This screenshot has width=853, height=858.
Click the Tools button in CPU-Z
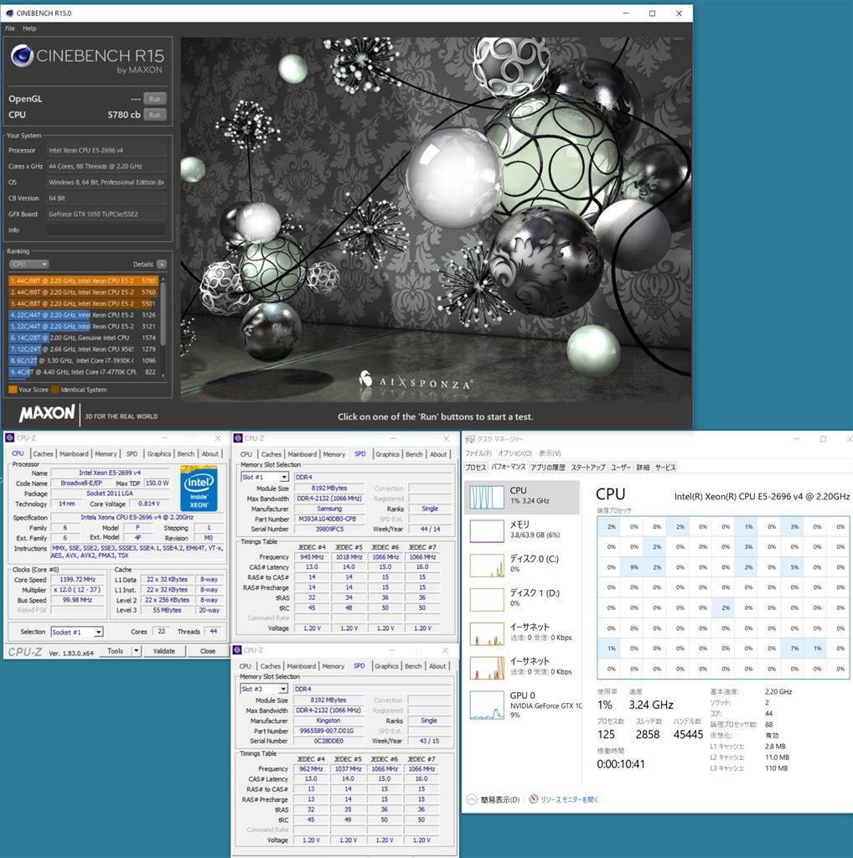coord(116,651)
